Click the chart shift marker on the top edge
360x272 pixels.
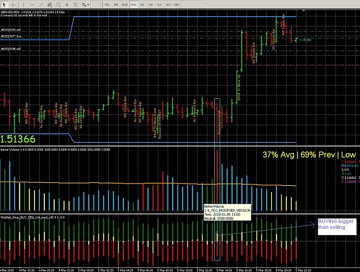coord(304,10)
